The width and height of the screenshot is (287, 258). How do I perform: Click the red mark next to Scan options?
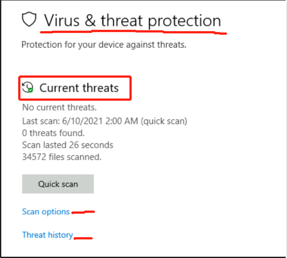[83, 212]
